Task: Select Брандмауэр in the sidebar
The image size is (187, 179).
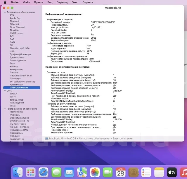Action: pos(17,100)
